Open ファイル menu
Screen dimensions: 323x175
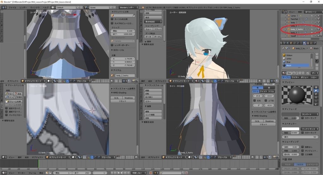tap(12, 8)
